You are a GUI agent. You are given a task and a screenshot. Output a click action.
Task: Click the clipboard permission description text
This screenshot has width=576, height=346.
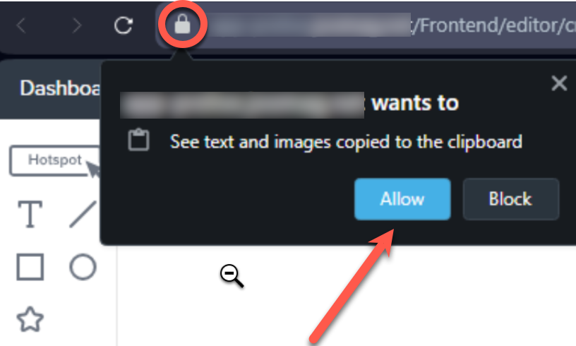tap(346, 142)
